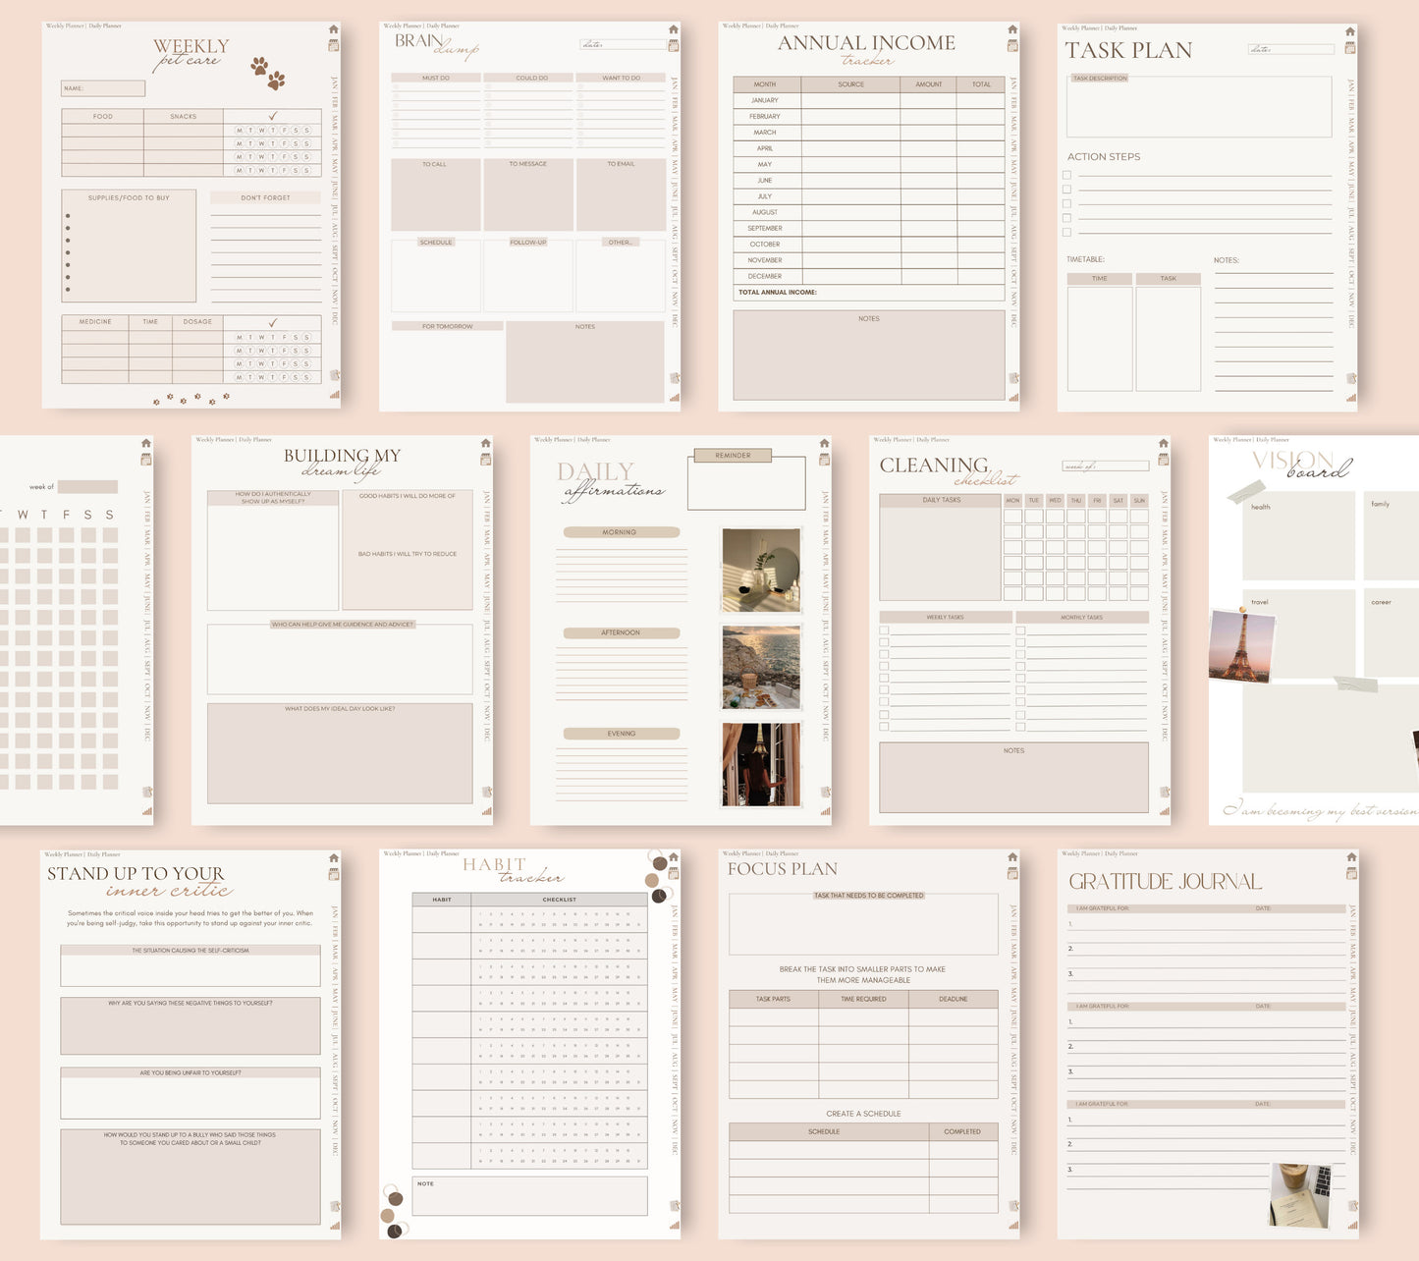Open calendar icon on Annual Income Tracker page
This screenshot has height=1261, width=1419.
pos(1012,45)
